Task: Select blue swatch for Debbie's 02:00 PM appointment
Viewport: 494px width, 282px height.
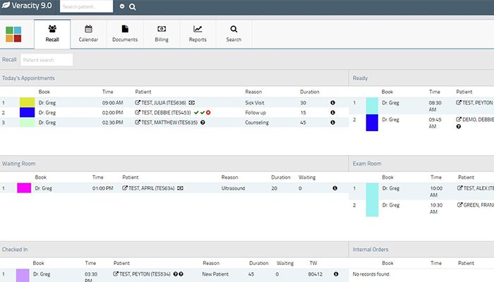Action: pyautogui.click(x=27, y=112)
